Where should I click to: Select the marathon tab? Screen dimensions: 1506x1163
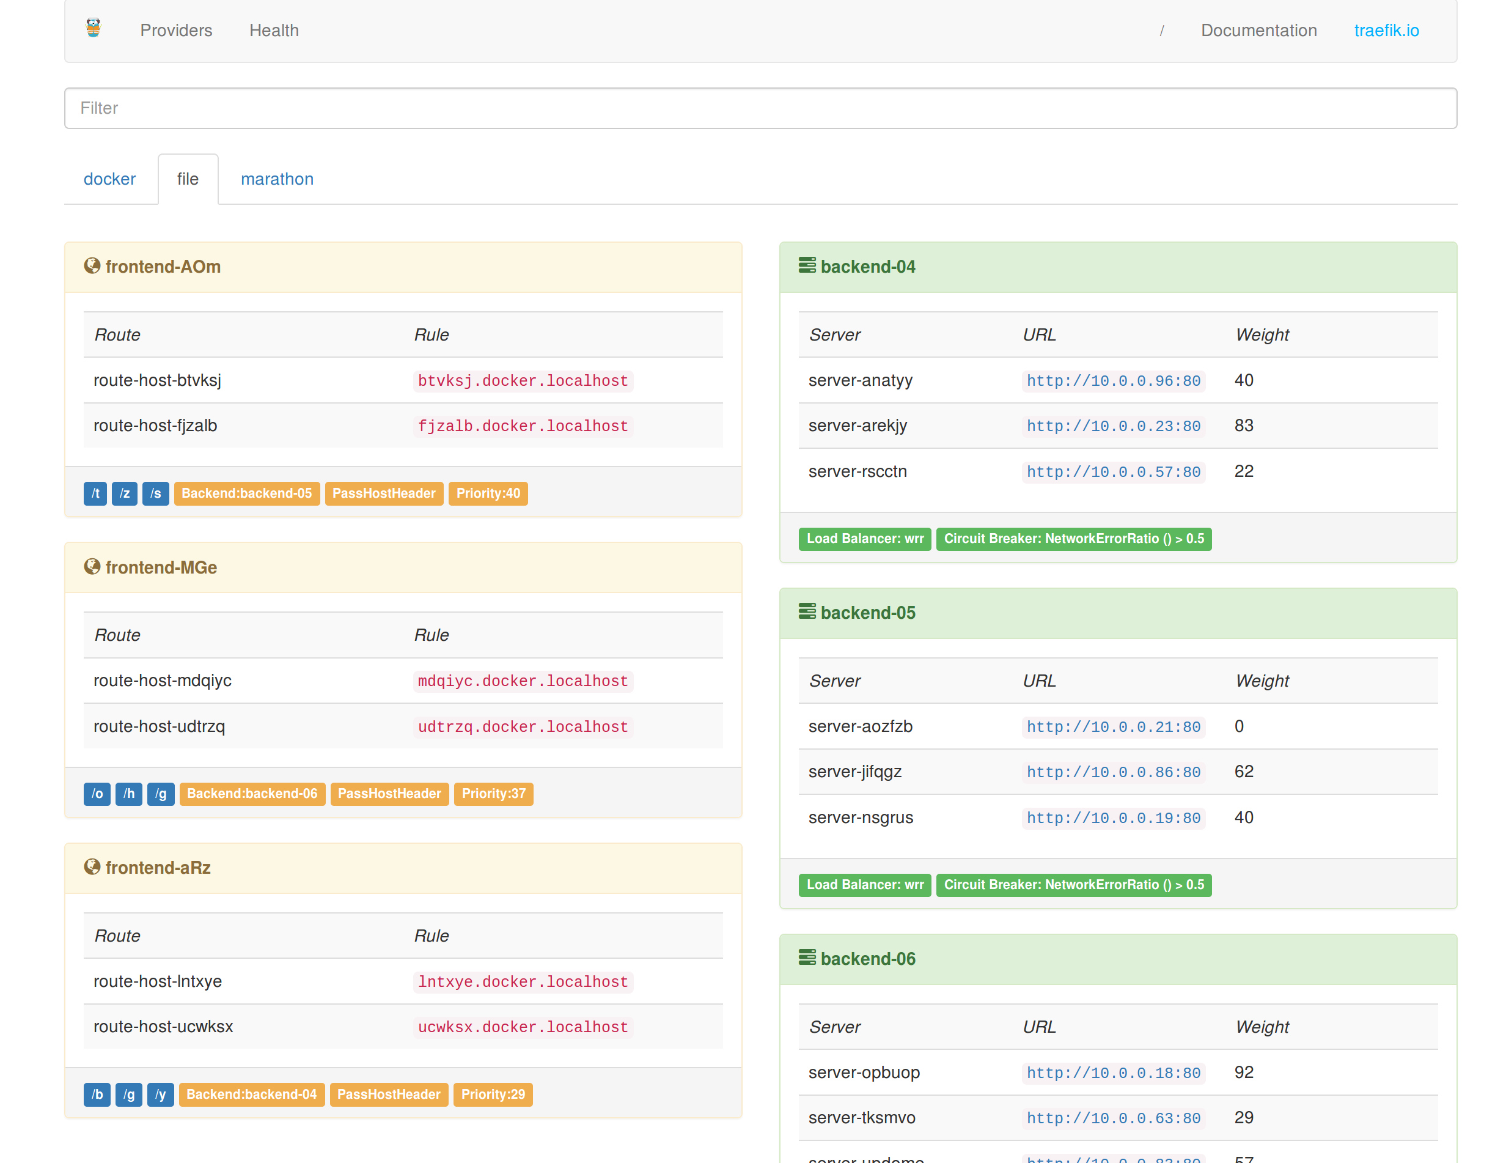pyautogui.click(x=276, y=179)
